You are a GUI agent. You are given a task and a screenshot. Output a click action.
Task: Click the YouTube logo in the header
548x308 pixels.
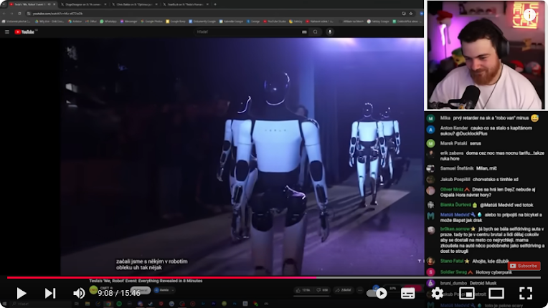[24, 32]
